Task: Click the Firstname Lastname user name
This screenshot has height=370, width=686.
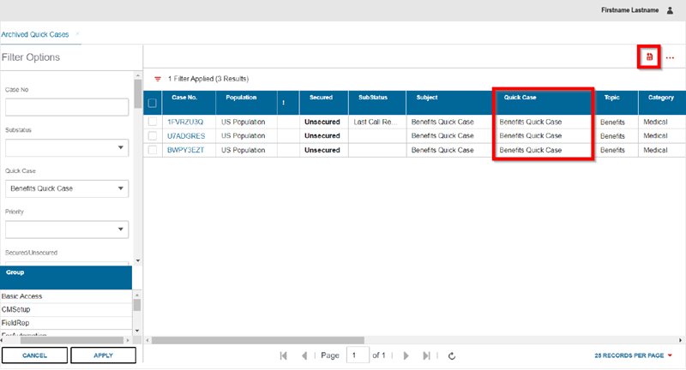Action: tap(629, 10)
